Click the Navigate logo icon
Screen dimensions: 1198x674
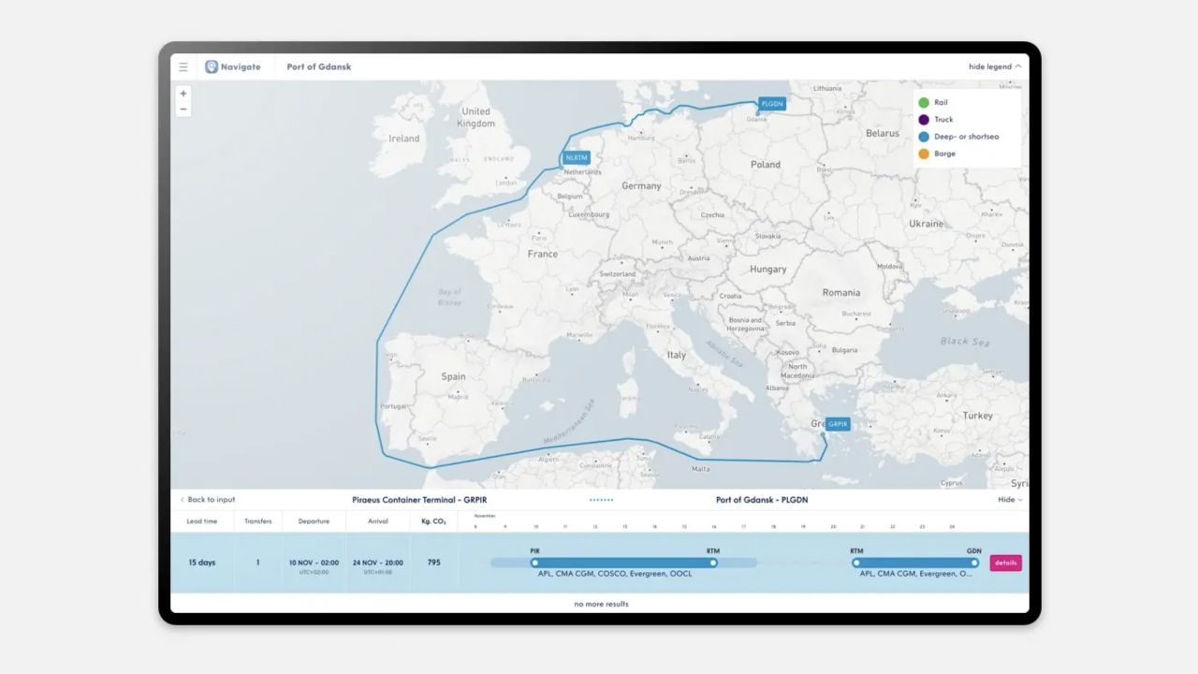point(212,67)
